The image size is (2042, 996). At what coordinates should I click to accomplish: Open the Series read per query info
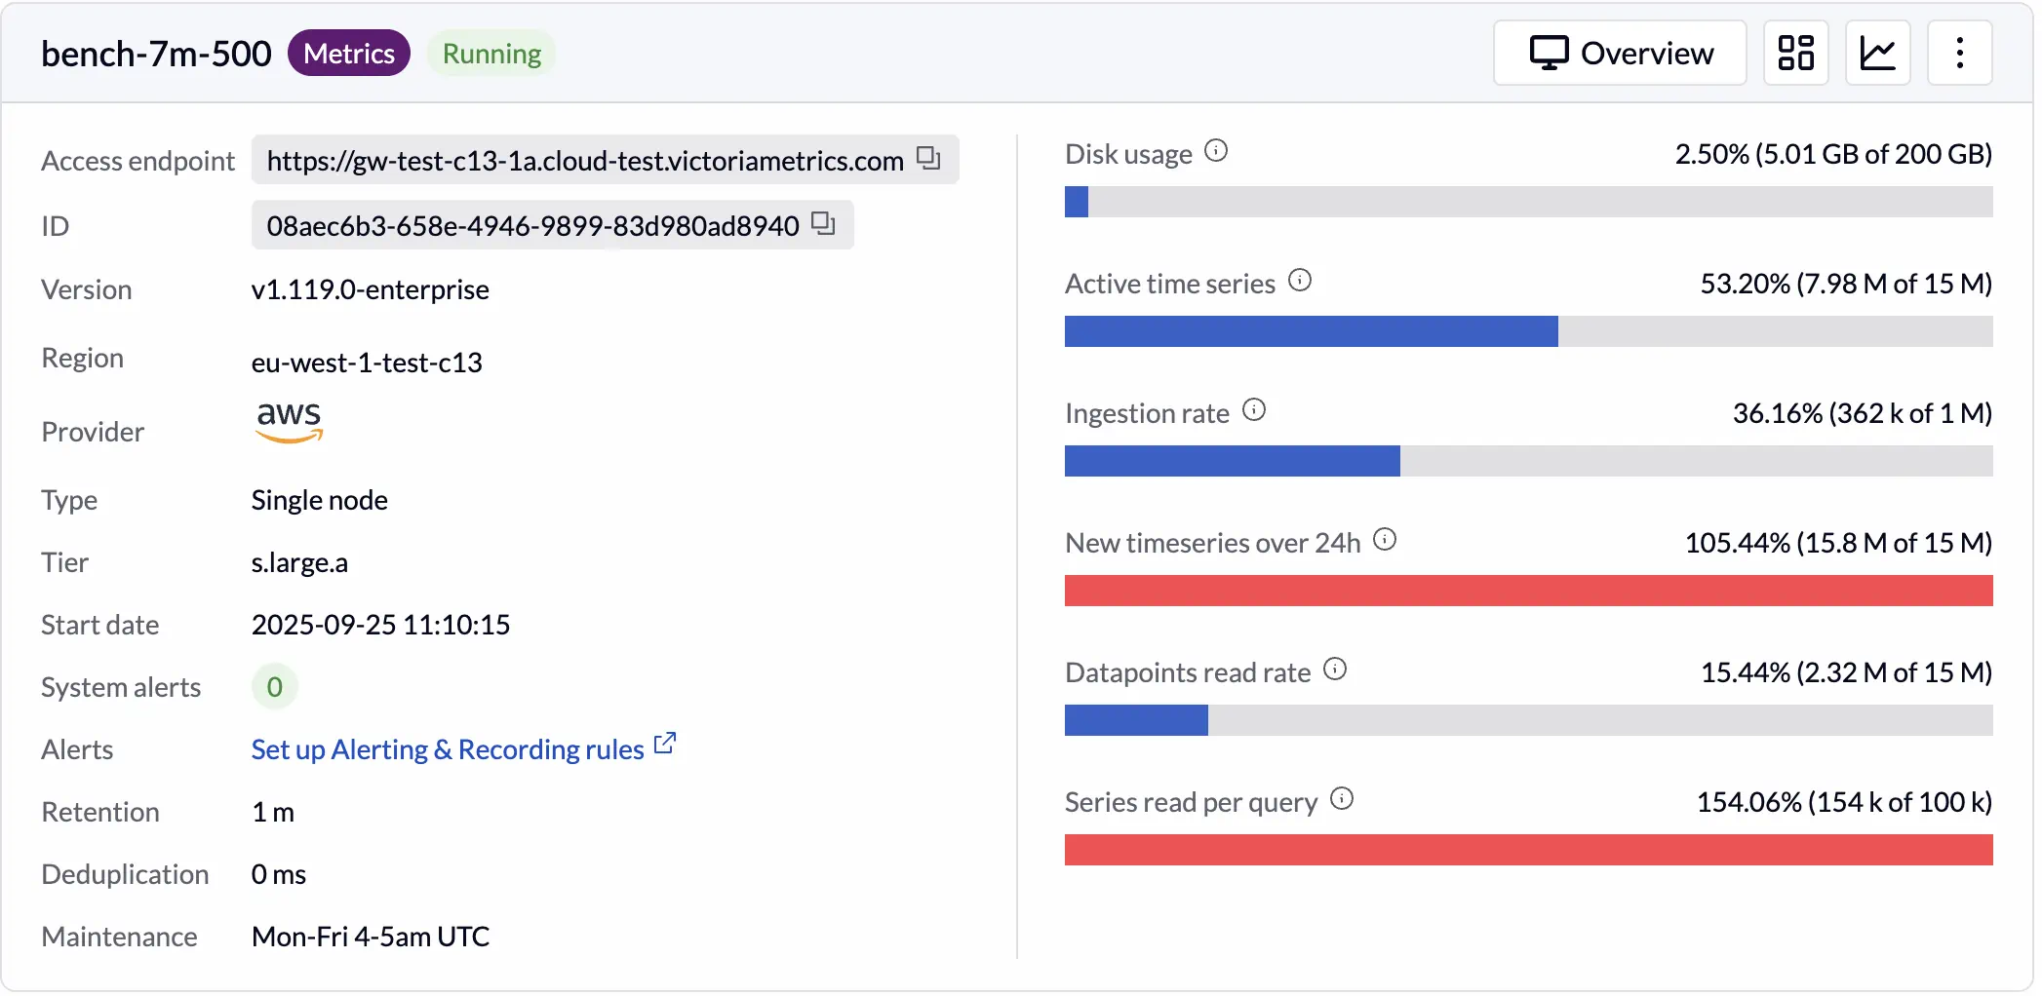1344,799
